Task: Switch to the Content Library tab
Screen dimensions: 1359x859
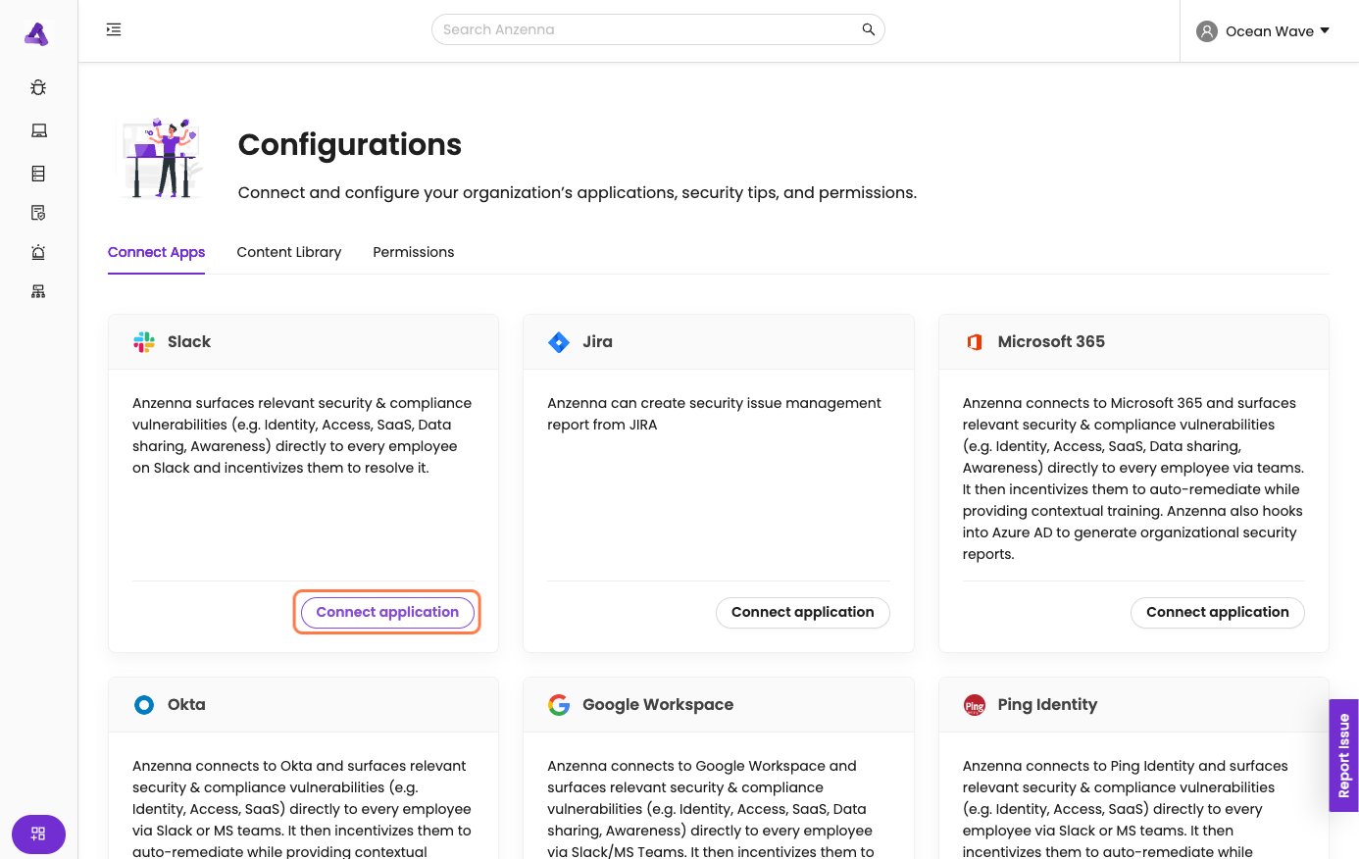Action: point(289,252)
